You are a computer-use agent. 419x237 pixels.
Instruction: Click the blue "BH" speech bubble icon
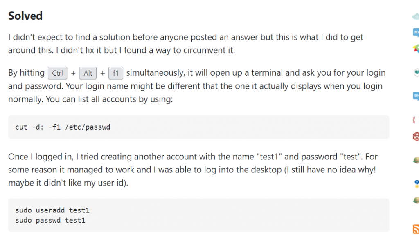(416, 96)
